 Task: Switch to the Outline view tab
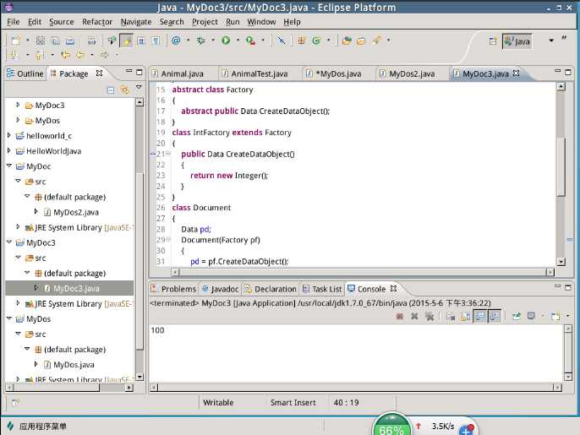(25, 73)
